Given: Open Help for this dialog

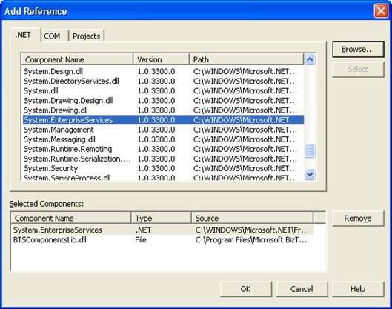Looking at the screenshot, I should (358, 289).
